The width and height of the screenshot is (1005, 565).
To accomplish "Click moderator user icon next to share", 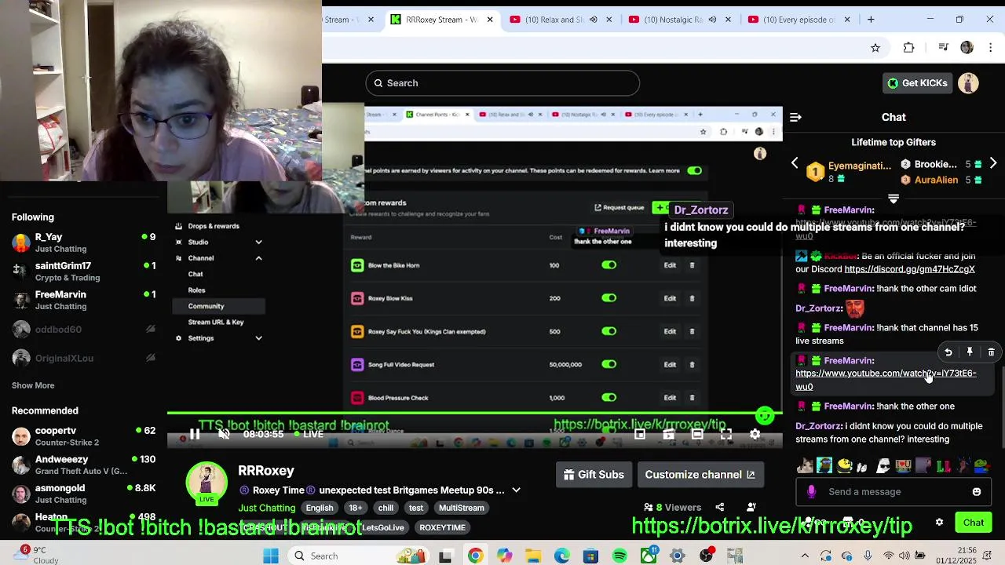I will click(x=752, y=508).
